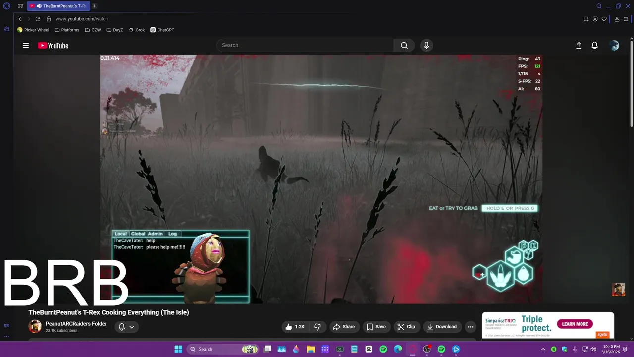The height and width of the screenshot is (357, 634).
Task: Open the Opera menu logo
Action: [7, 6]
